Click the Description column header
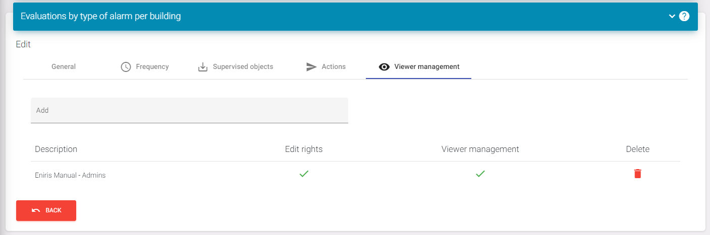The height and width of the screenshot is (235, 710). tap(56, 149)
